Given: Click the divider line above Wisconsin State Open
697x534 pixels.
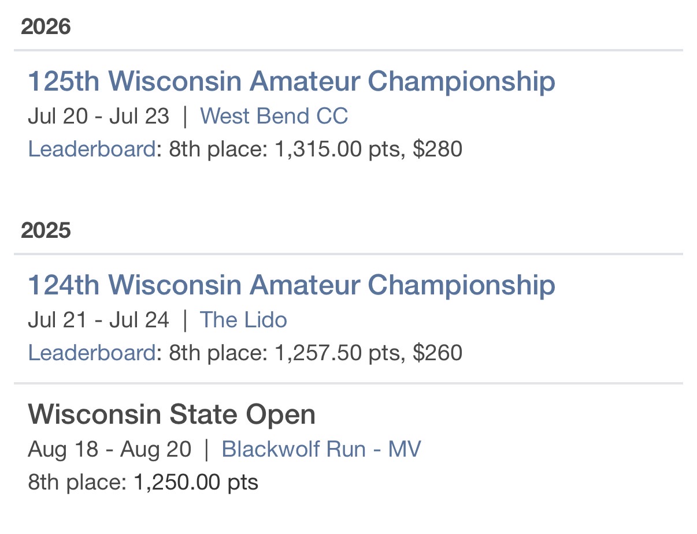Looking at the screenshot, I should click(x=348, y=383).
